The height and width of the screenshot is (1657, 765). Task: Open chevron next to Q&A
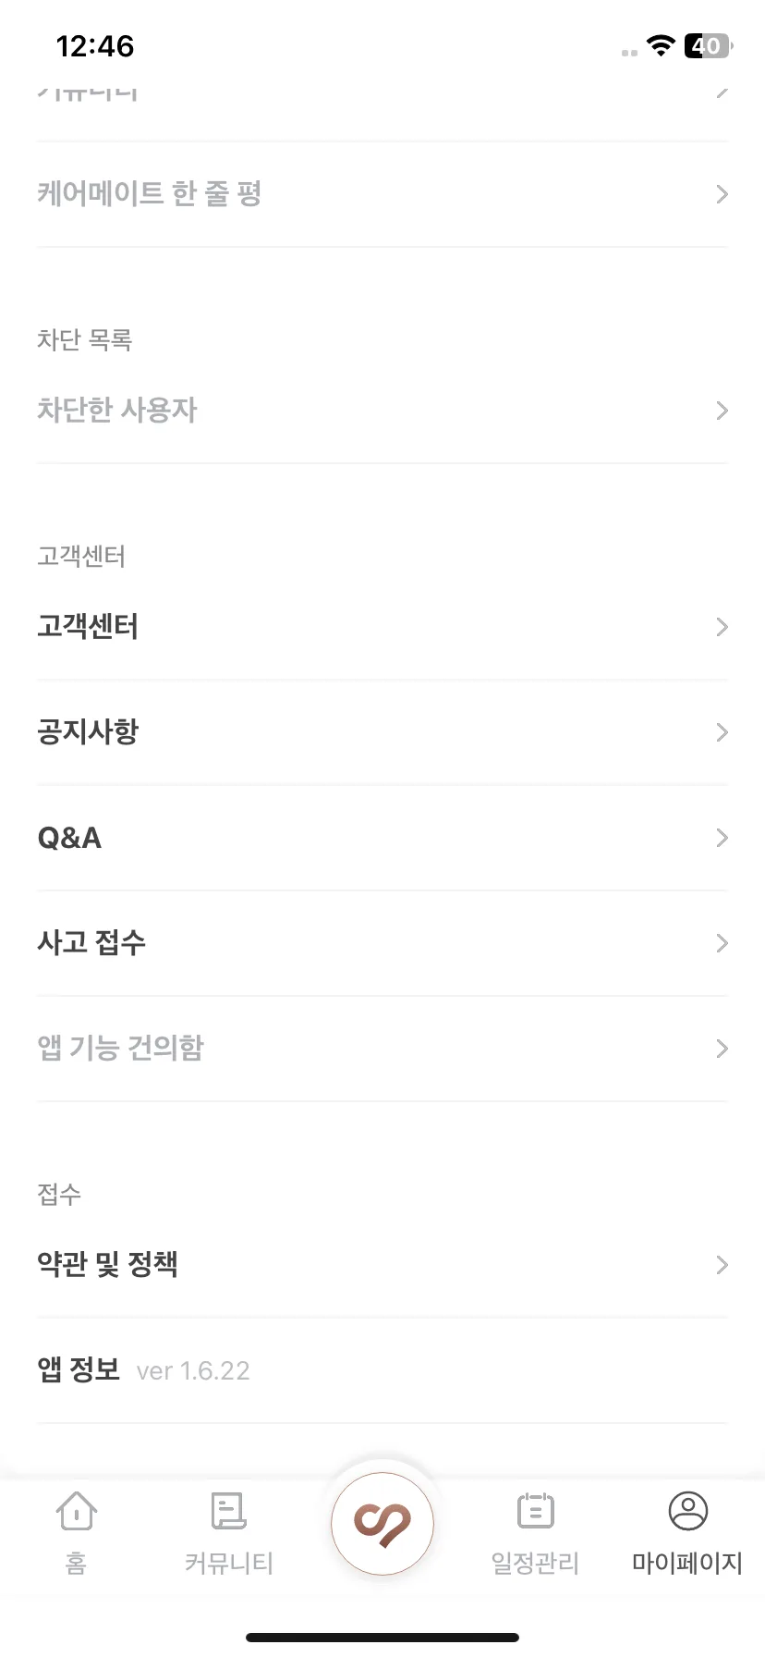(x=722, y=838)
